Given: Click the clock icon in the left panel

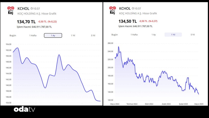Looking at the screenshot, I should point(32,8).
